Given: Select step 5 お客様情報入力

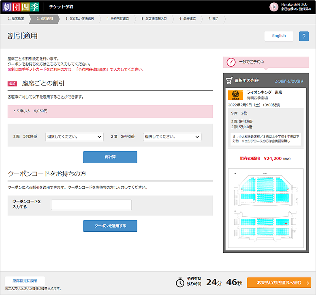Looking at the screenshot, I should tap(154, 19).
